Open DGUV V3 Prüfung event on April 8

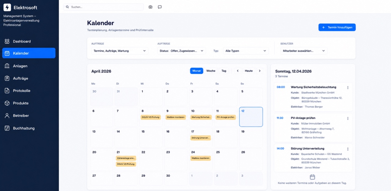(x=151, y=117)
